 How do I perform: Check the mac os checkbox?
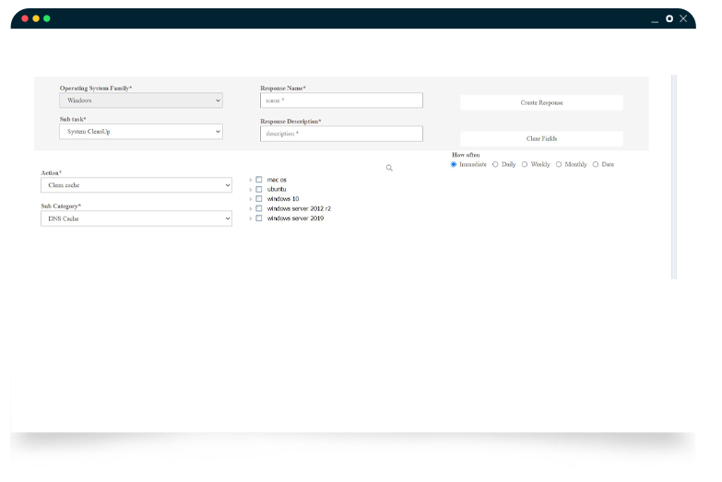259,180
